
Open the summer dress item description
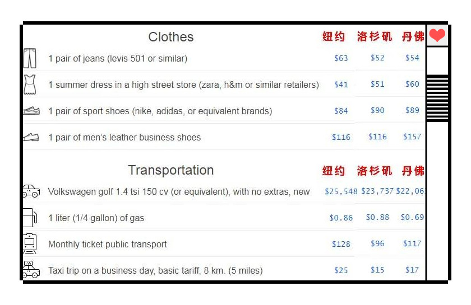[183, 85]
